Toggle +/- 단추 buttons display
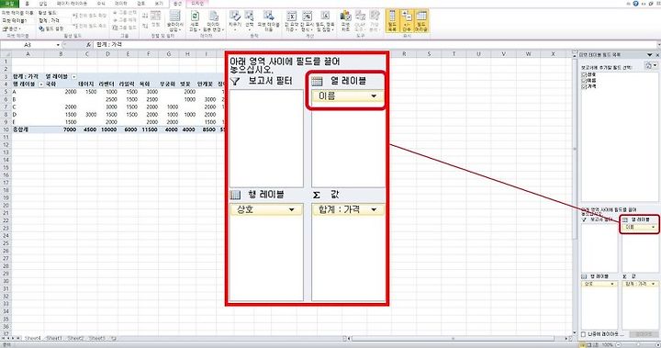The image size is (661, 348). (407, 21)
